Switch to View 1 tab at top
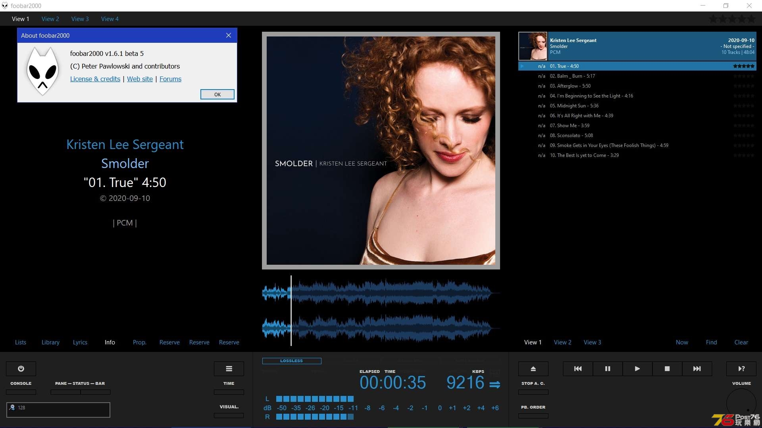762x428 pixels. tap(21, 19)
